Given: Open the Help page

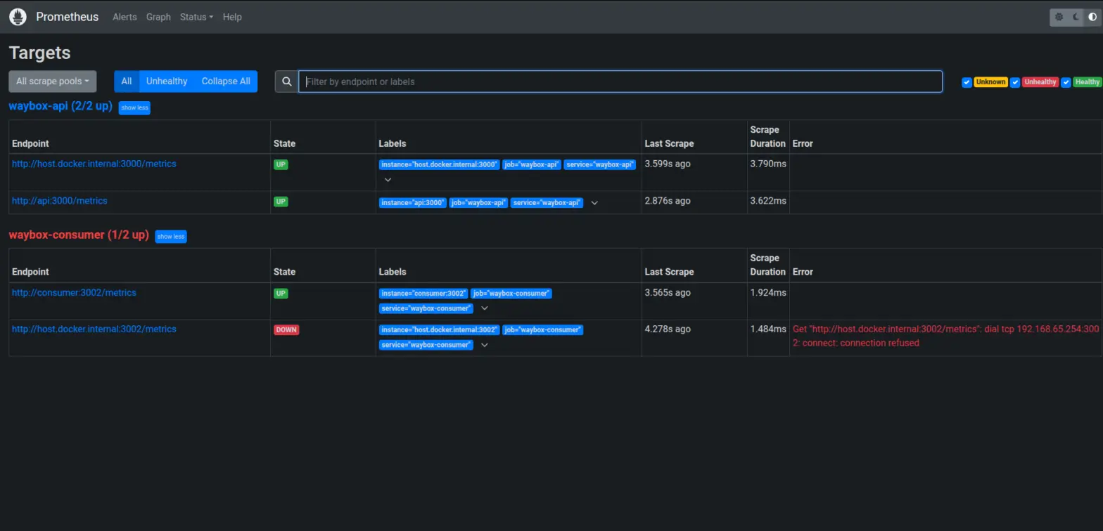Looking at the screenshot, I should click(232, 17).
